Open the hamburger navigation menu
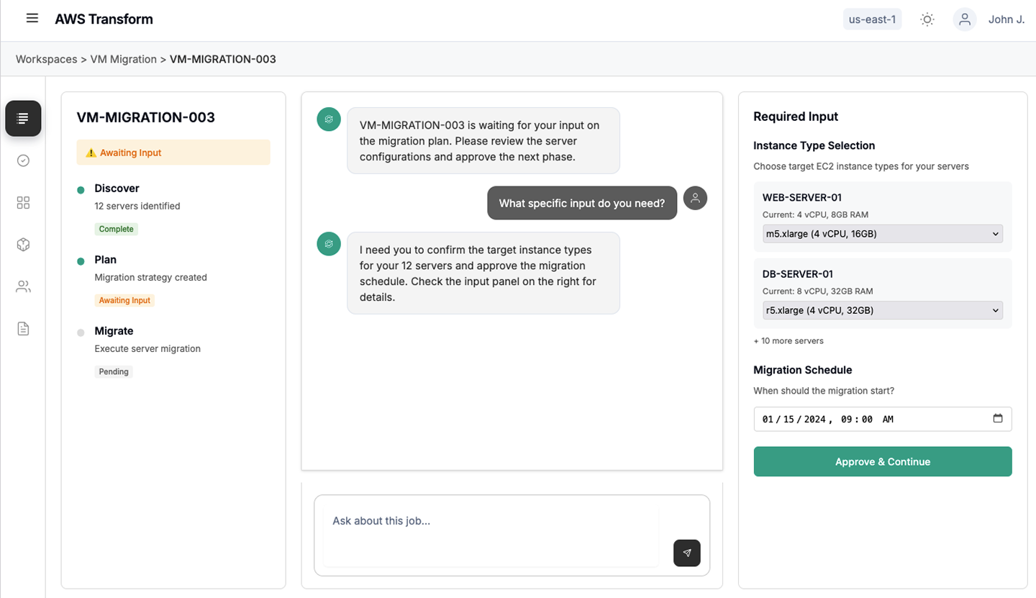This screenshot has height=598, width=1036. (32, 18)
